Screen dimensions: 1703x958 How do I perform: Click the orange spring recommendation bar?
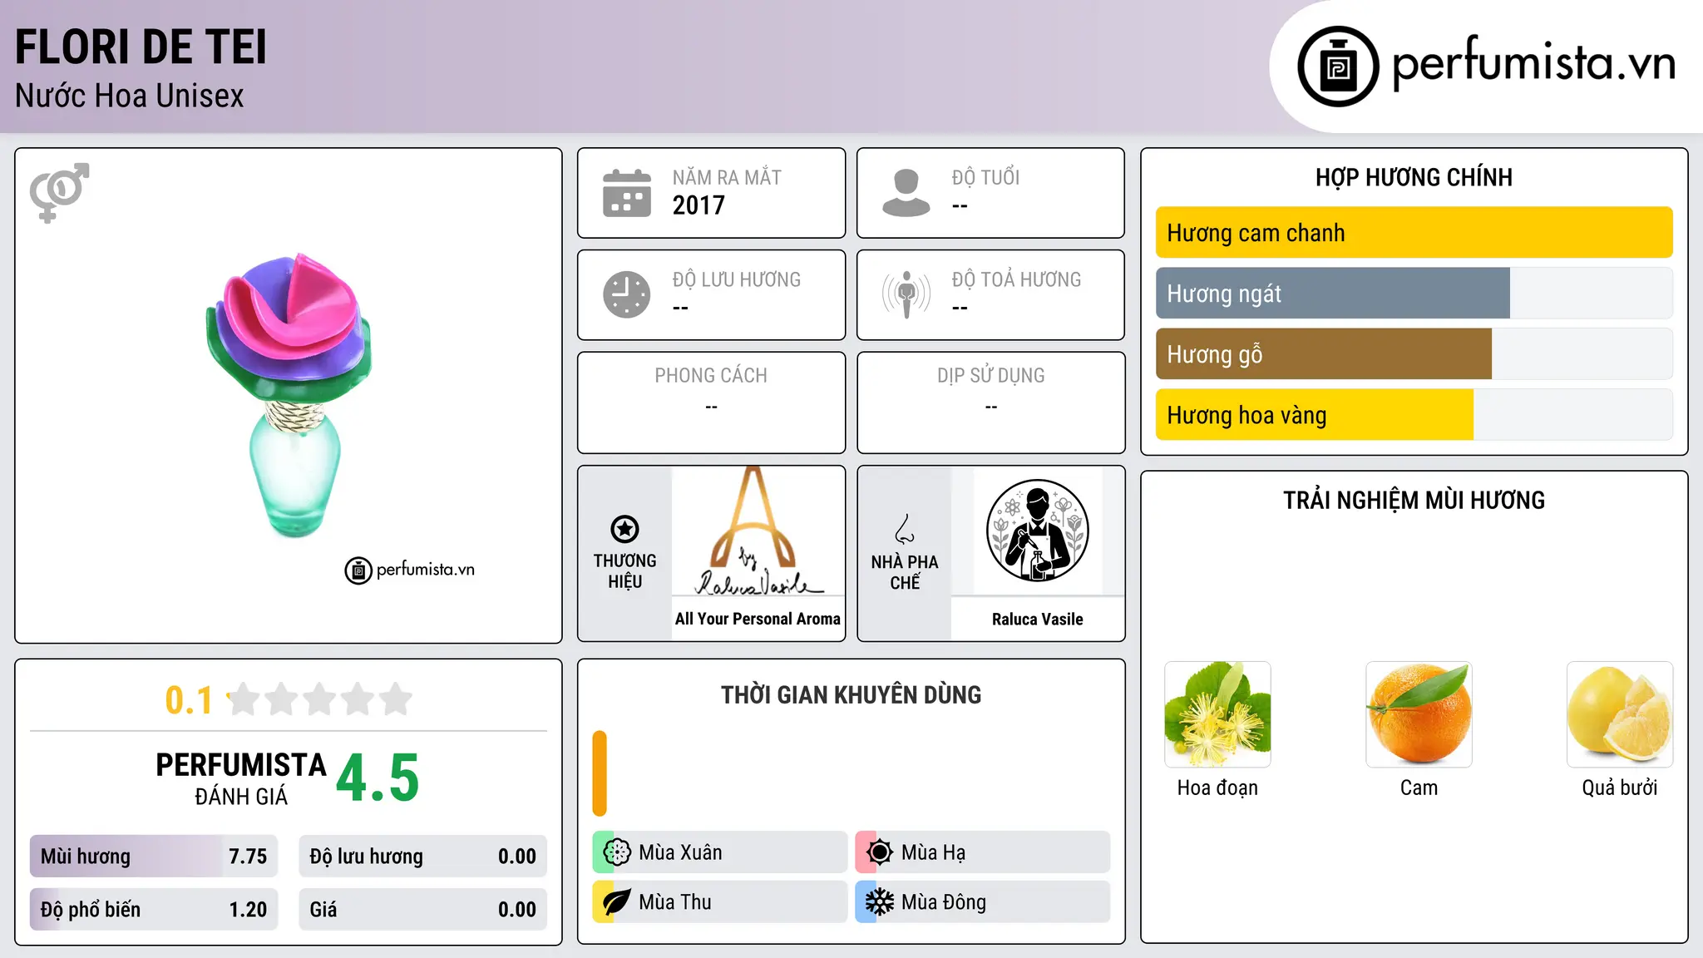click(600, 773)
